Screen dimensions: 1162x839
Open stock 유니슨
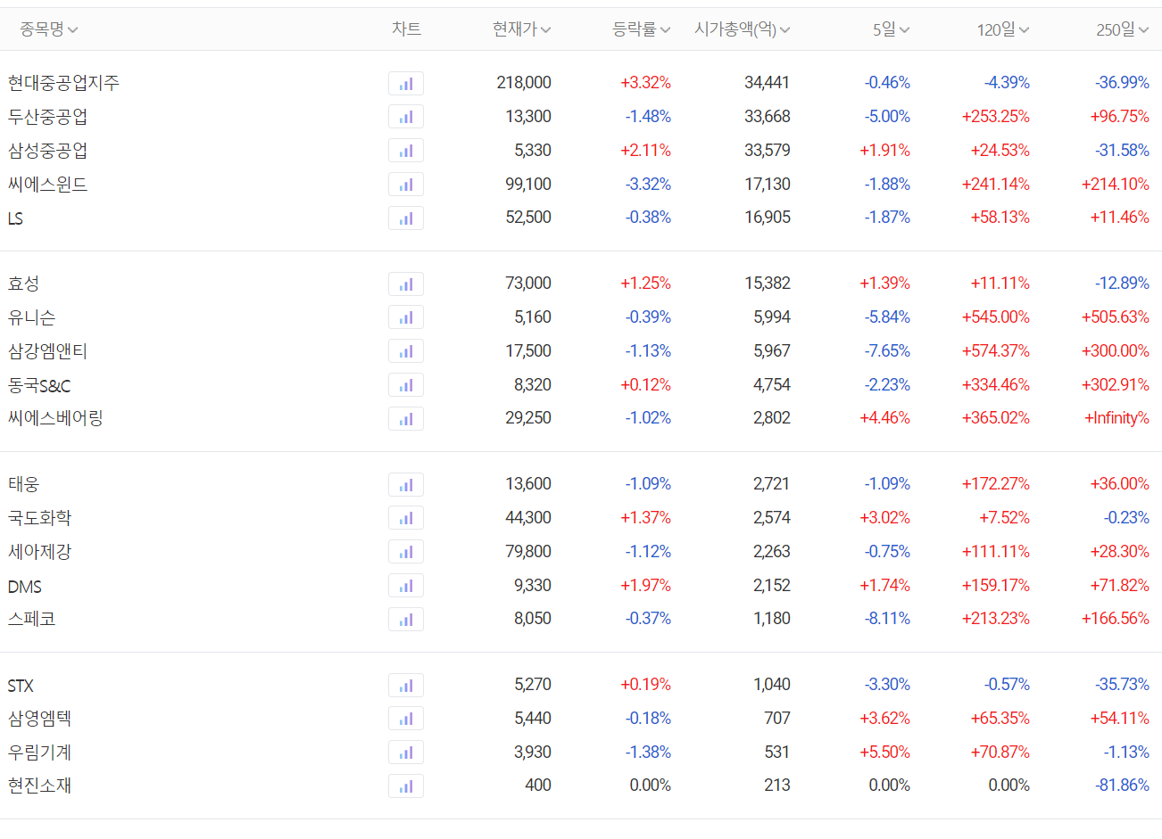[x=31, y=317]
